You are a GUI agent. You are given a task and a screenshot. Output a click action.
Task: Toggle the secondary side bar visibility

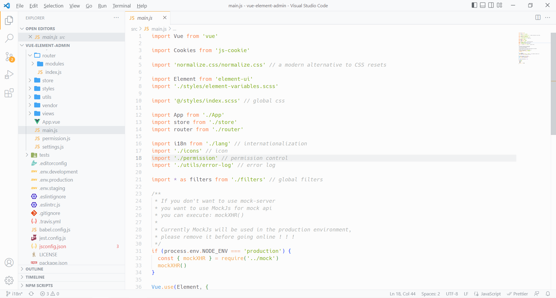(491, 5)
